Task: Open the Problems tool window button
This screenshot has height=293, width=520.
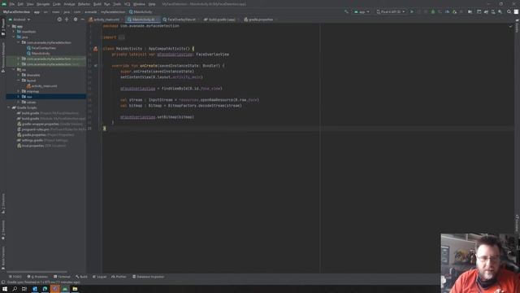Action: 37,277
